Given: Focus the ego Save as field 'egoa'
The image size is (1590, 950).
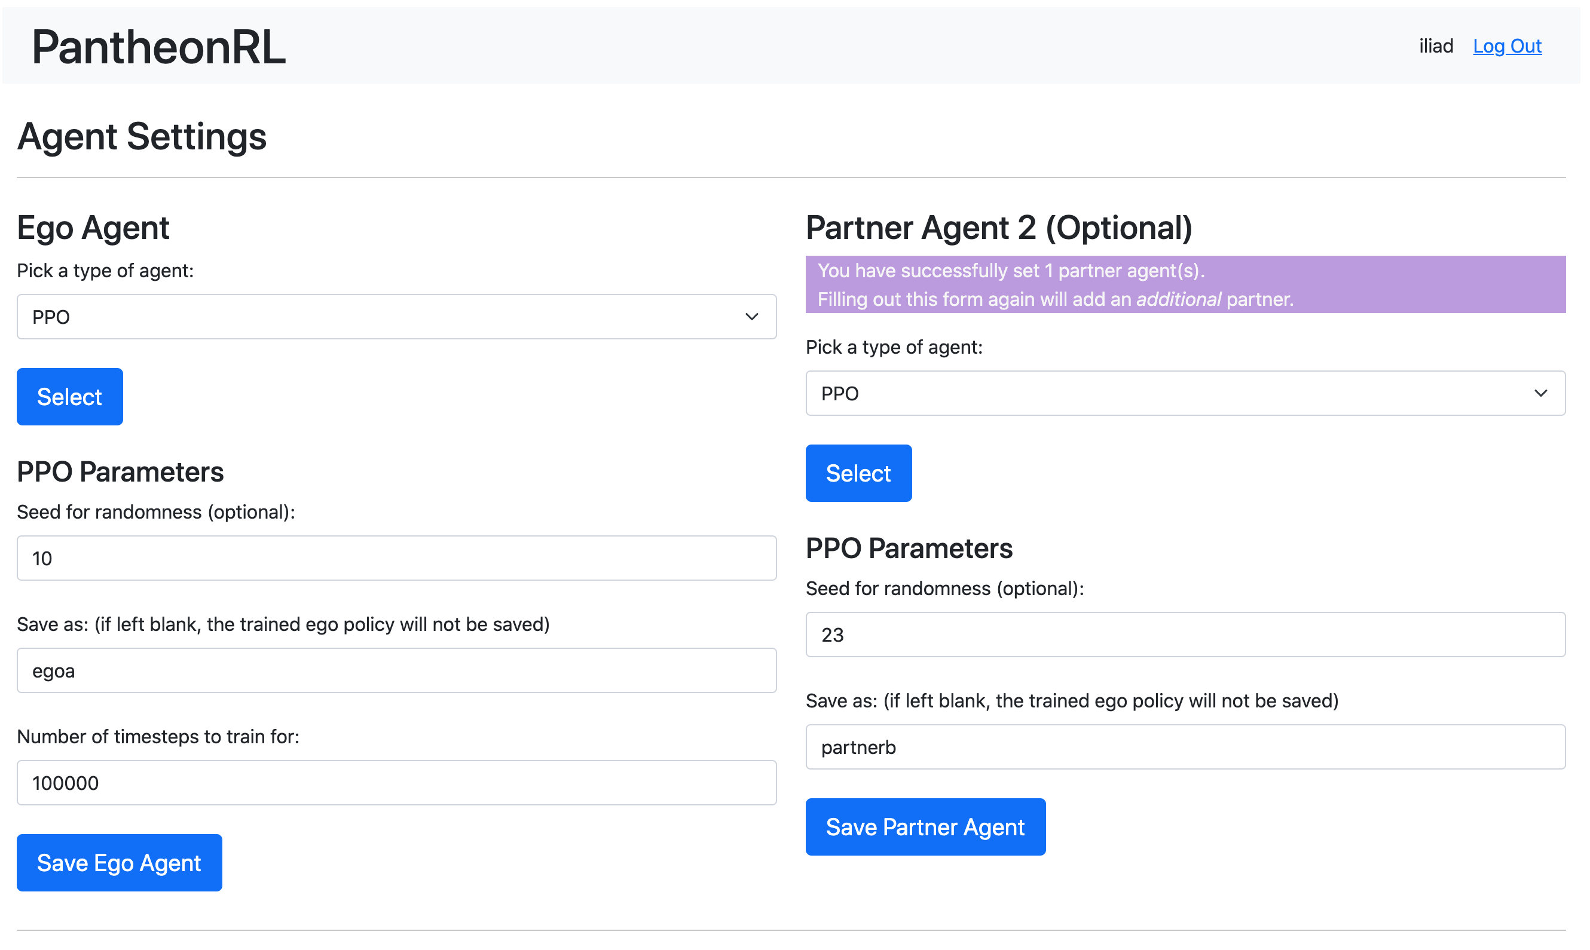Looking at the screenshot, I should click(396, 670).
